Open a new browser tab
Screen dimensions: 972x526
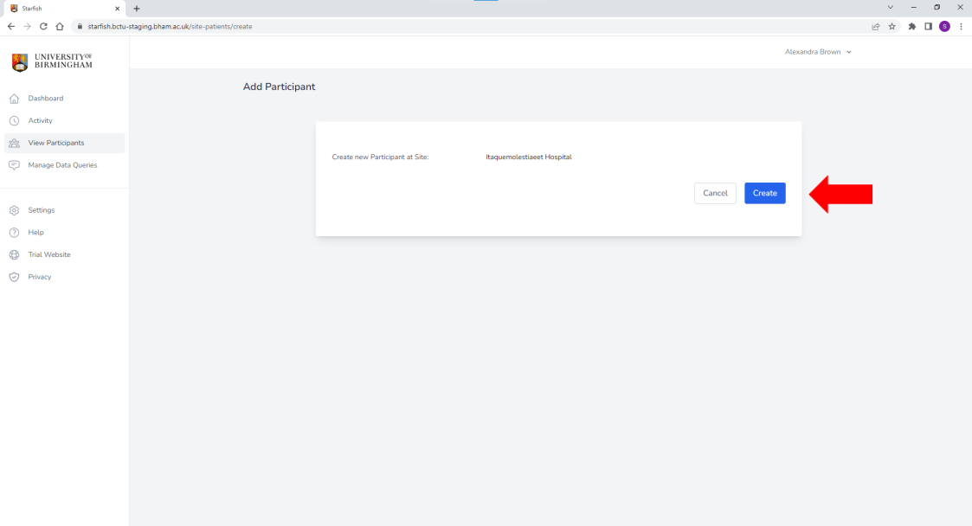coord(137,8)
